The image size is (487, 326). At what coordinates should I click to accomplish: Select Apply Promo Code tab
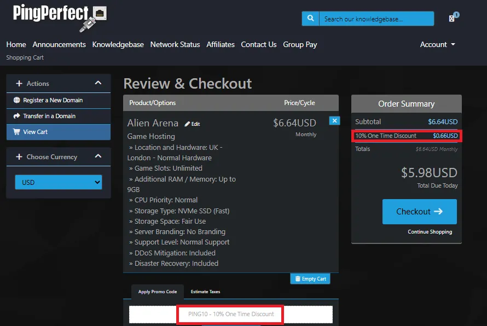click(158, 292)
